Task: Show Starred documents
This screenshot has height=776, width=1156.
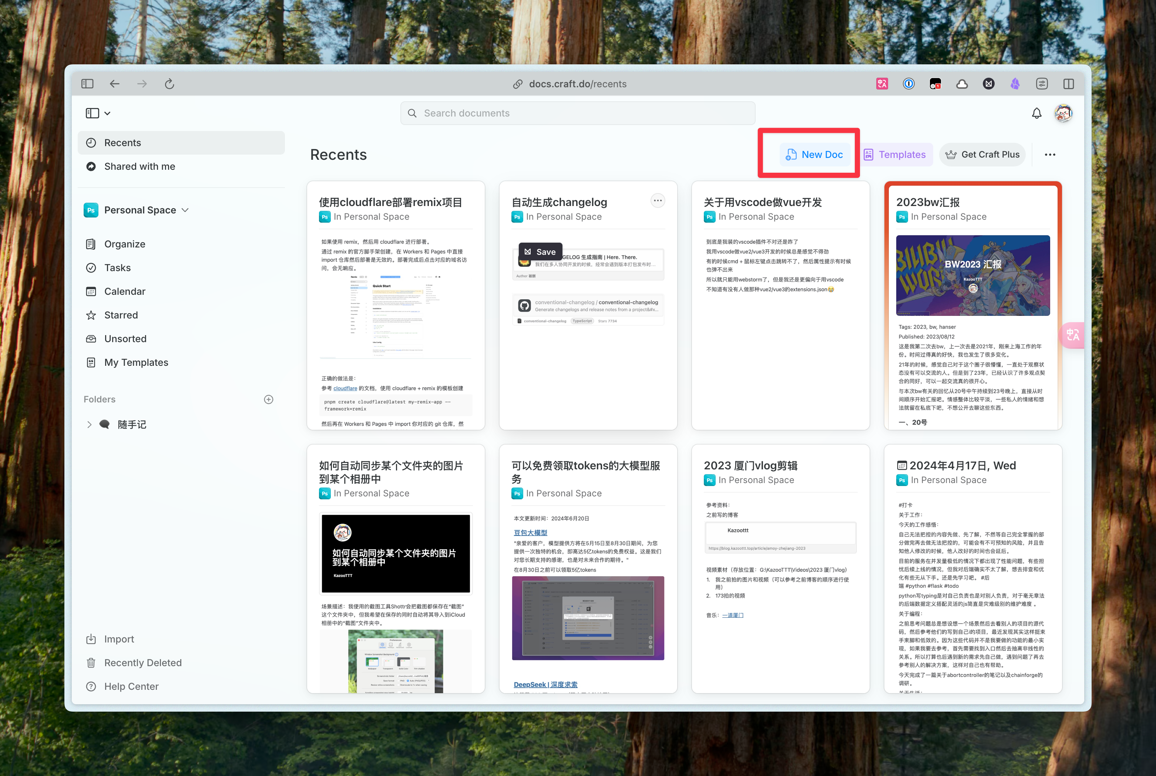Action: click(181, 315)
